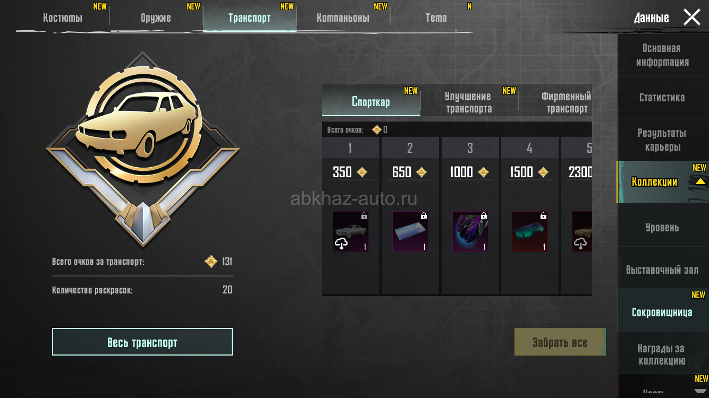Viewport: 709px width, 398px height.
Task: Click the cloud download icon on first reward
Action: click(341, 244)
